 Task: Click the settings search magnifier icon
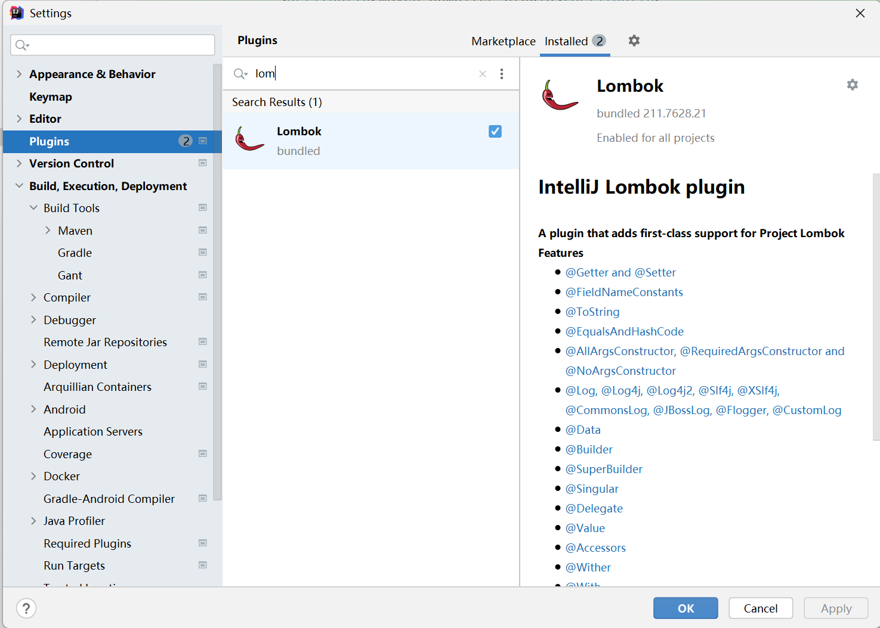(22, 45)
